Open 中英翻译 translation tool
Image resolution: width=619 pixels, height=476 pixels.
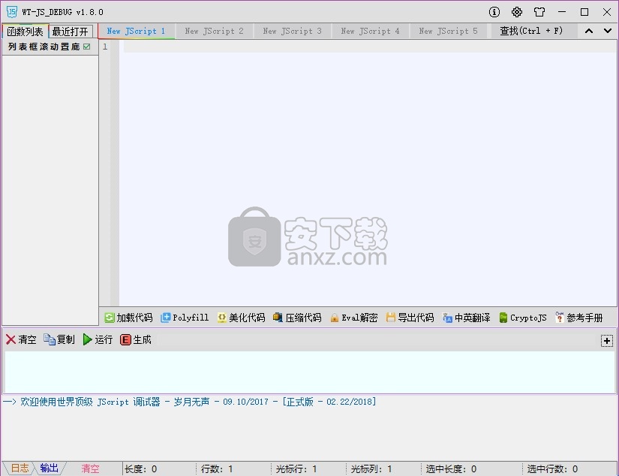click(x=466, y=318)
